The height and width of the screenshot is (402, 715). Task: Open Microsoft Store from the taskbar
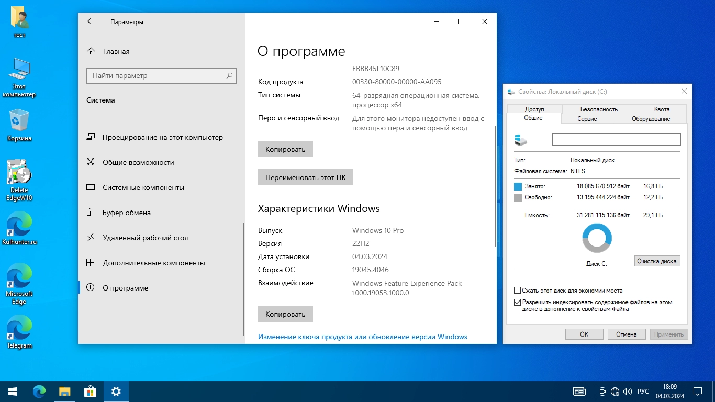pyautogui.click(x=90, y=392)
